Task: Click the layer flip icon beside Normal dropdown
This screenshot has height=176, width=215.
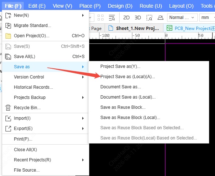Action: 160,18
